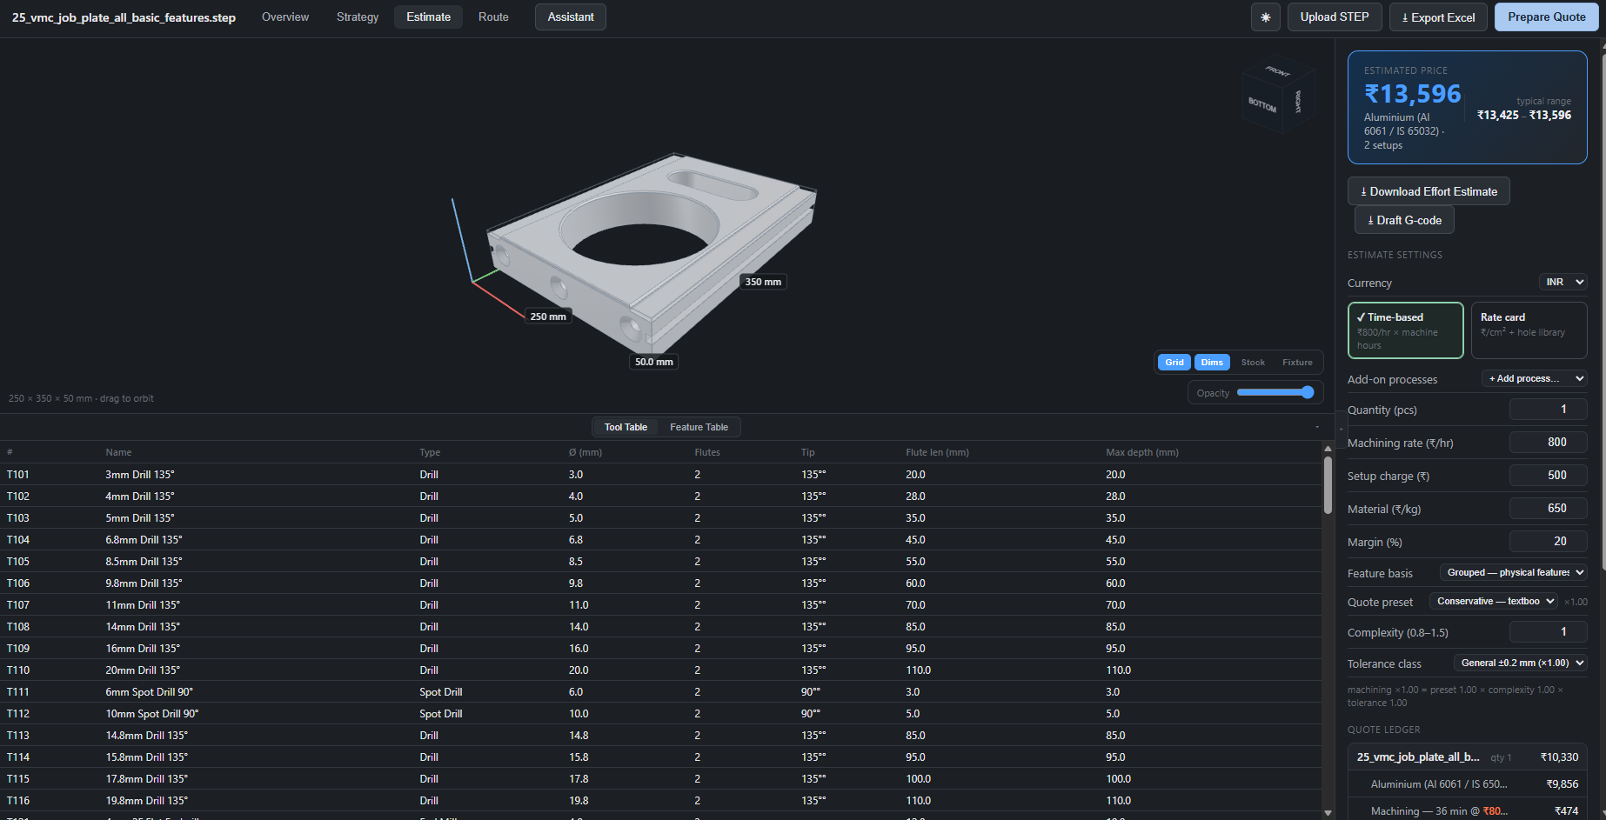This screenshot has height=820, width=1606.
Task: Open the Overview tab
Action: click(285, 17)
